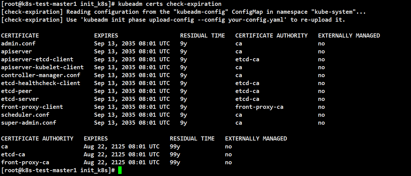
Task: Click the super-admin.conf entry
Action: coord(29,123)
